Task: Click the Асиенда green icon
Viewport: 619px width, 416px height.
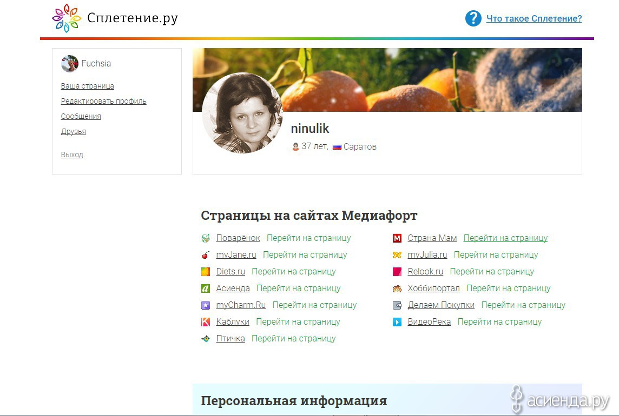Action: 205,288
